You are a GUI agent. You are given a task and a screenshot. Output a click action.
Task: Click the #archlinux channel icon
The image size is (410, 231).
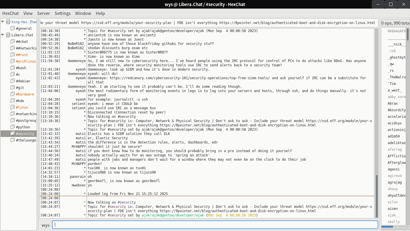point(12,61)
